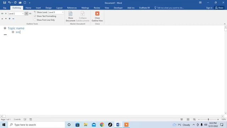The height and width of the screenshot is (128, 227).
Task: Click Show Document in Master Document group
Action: pyautogui.click(x=71, y=16)
